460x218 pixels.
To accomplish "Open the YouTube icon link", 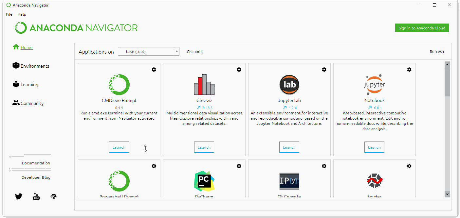I will click(x=36, y=196).
